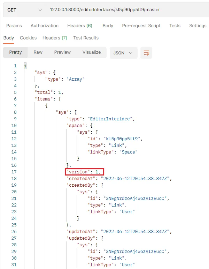
Task: Open the Authorization tab
Action: coord(45,26)
